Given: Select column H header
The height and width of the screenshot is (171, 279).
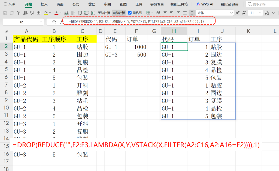Looking at the screenshot, I should click(174, 31).
